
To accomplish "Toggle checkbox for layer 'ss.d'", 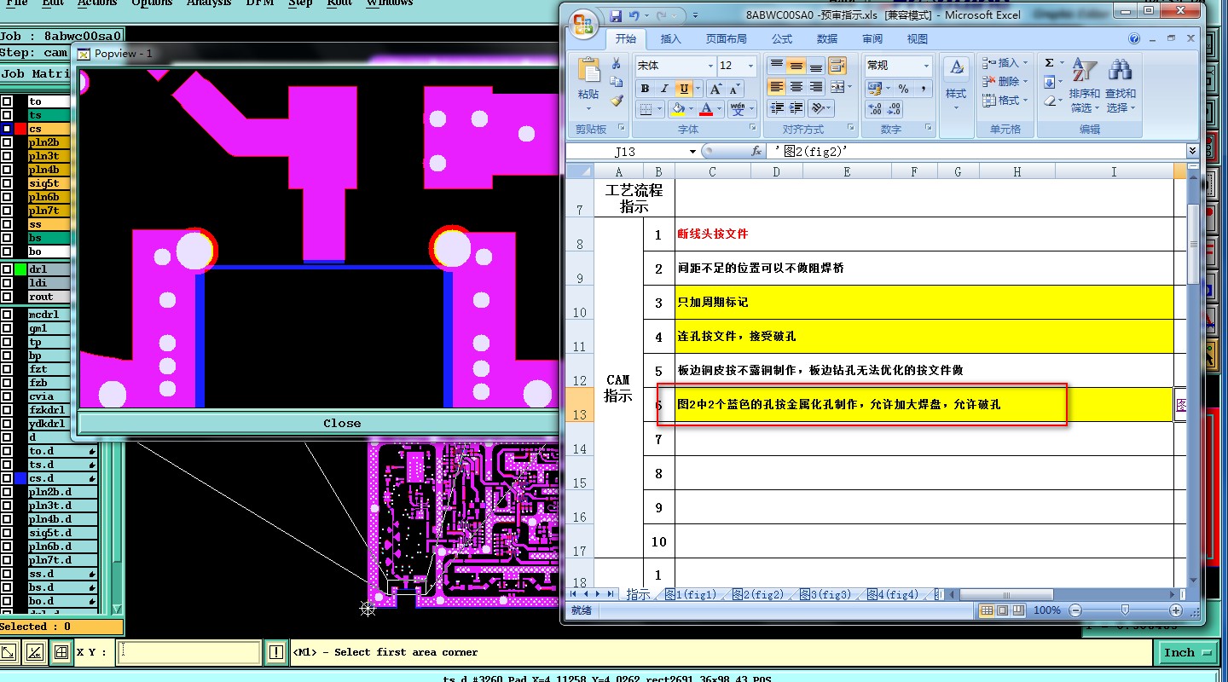I will (7, 574).
